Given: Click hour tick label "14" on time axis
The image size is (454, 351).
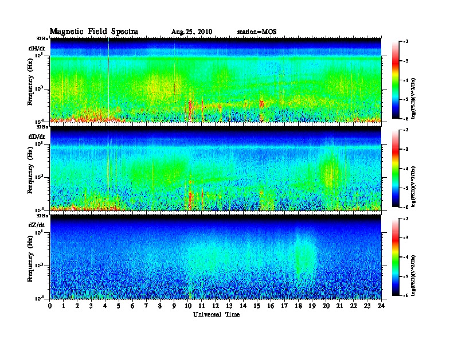Looking at the screenshot, I should pyautogui.click(x=243, y=306).
